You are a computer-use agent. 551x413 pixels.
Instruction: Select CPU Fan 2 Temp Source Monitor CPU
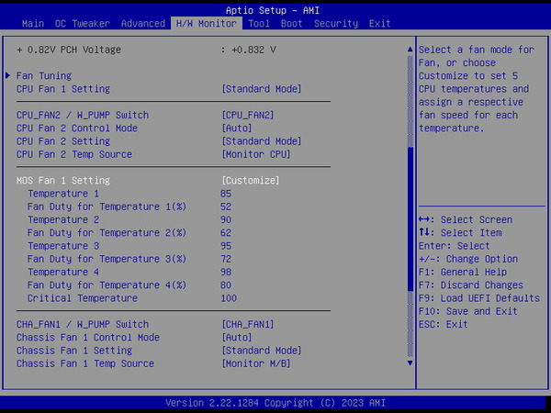click(x=256, y=154)
